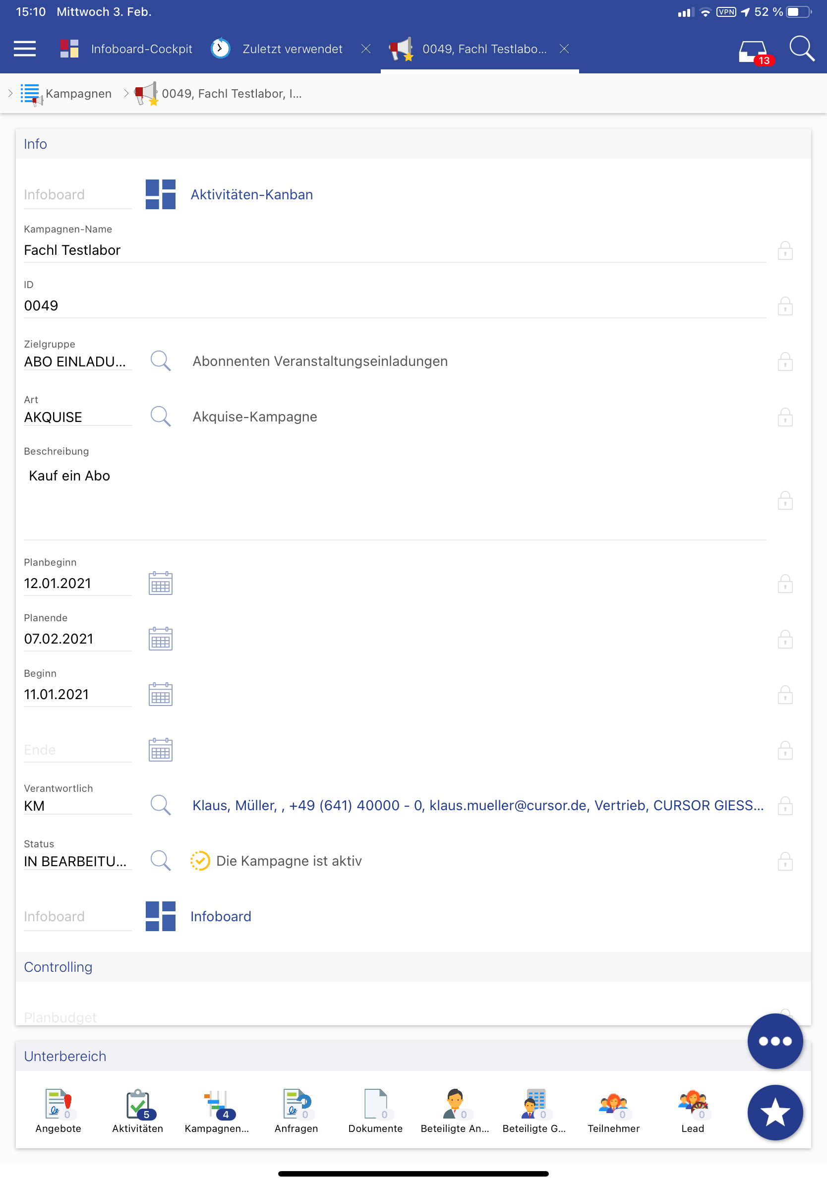
Task: Open the hamburger navigation menu
Action: tap(25, 49)
